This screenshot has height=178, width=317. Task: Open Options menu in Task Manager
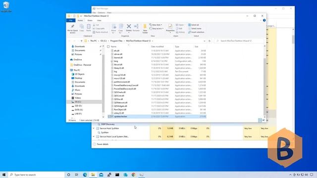[101, 13]
